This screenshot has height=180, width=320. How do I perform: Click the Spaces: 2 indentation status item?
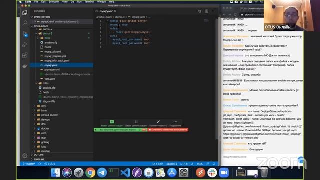tap(172, 164)
